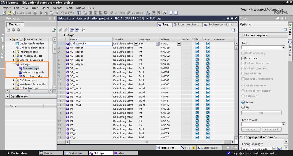Expand Watch and force tables folder

point(14,84)
